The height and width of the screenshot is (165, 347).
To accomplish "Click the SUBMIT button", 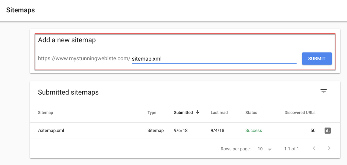I will click(x=317, y=59).
